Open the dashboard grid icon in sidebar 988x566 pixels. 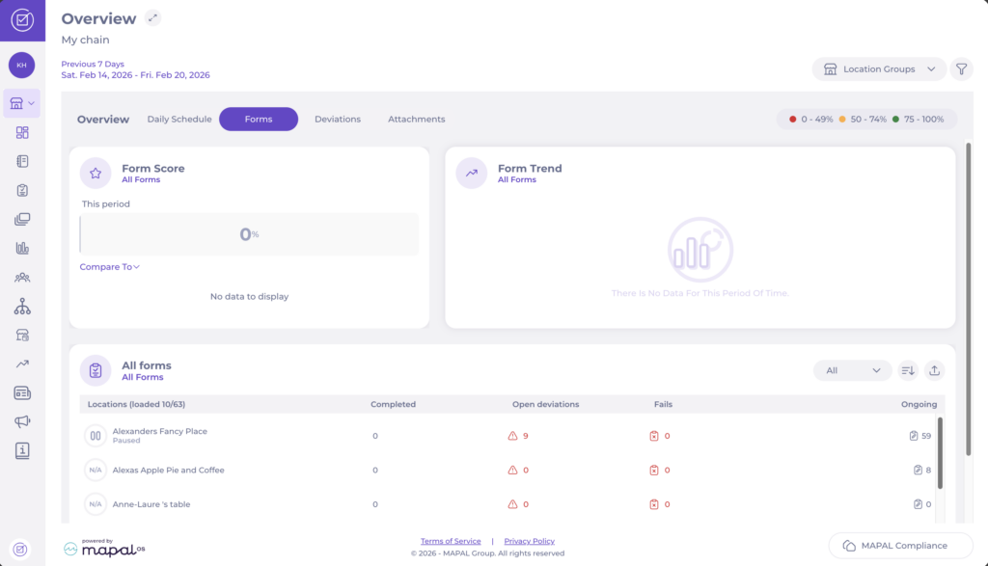click(22, 132)
